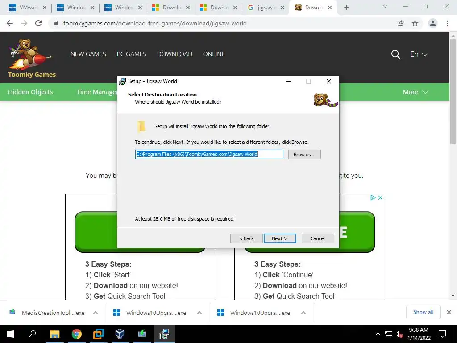Open Chrome three-dot menu
This screenshot has width=457, height=343.
(447, 23)
